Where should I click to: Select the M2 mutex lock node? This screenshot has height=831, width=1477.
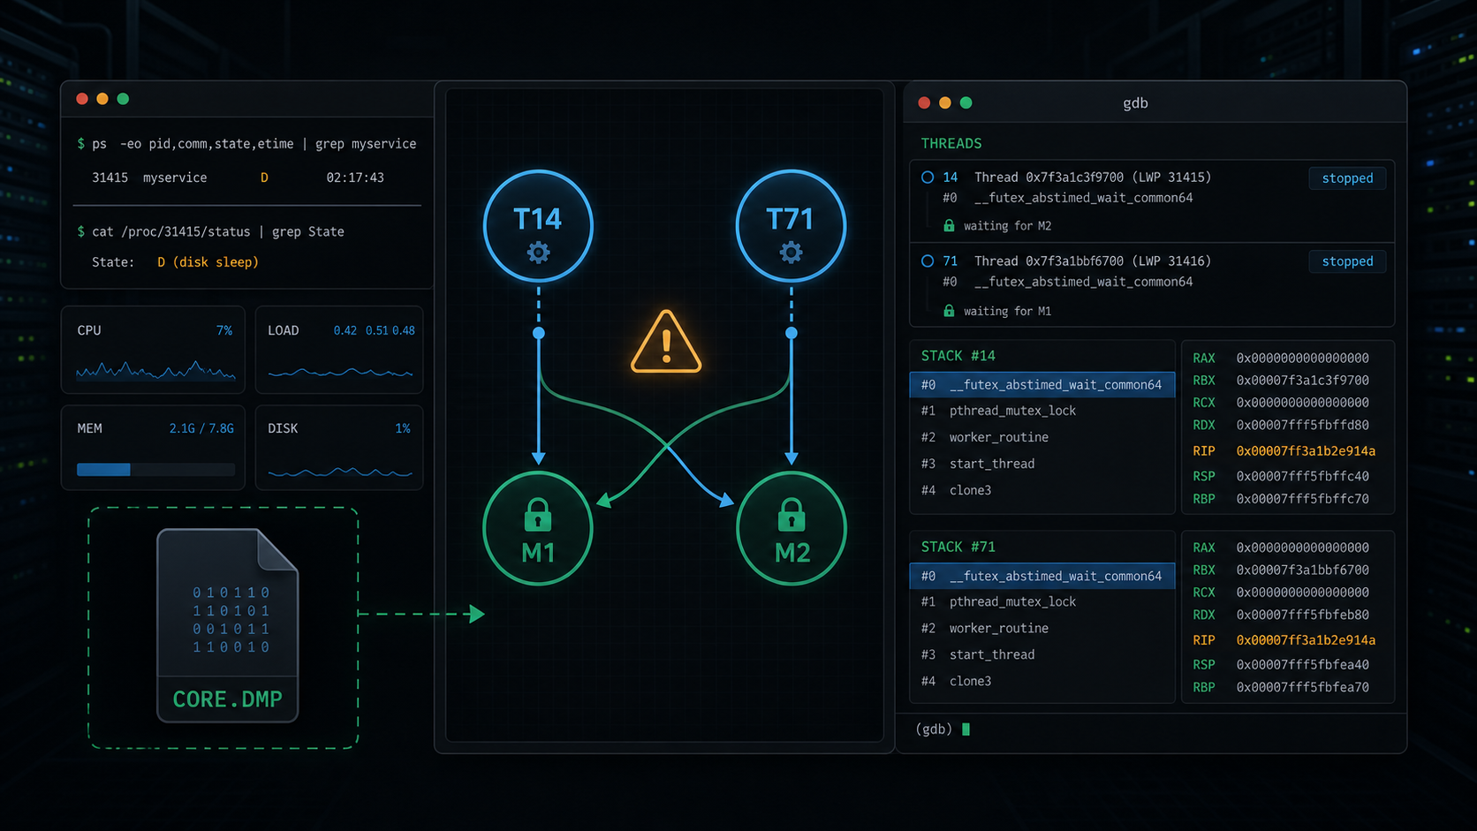click(791, 529)
